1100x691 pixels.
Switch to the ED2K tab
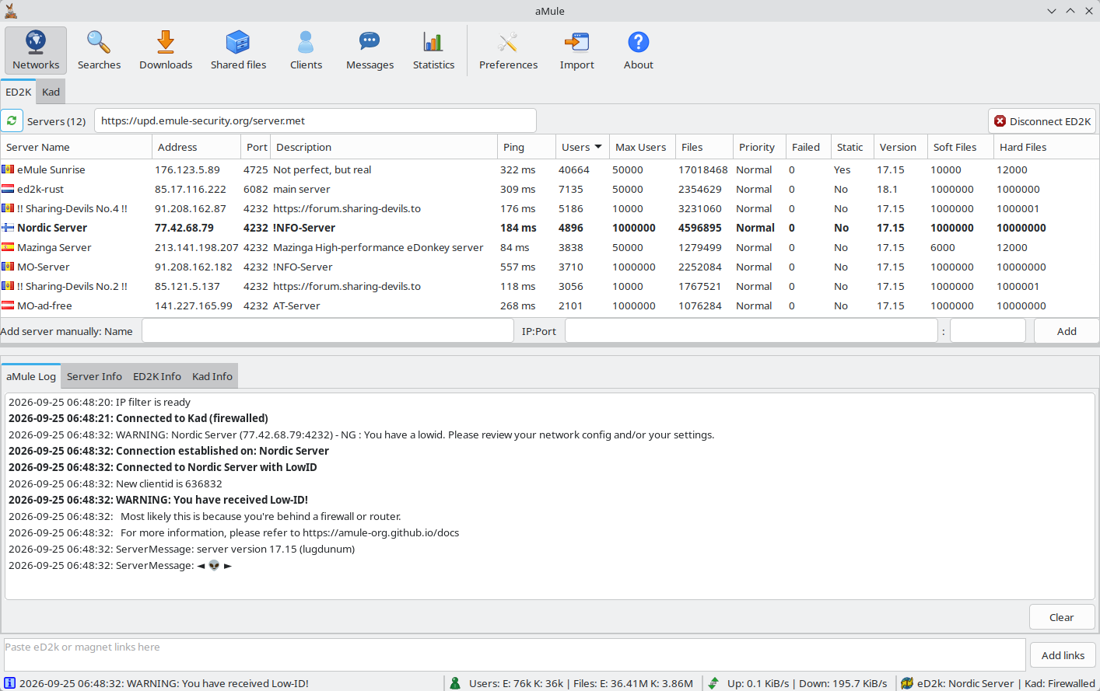(x=19, y=92)
